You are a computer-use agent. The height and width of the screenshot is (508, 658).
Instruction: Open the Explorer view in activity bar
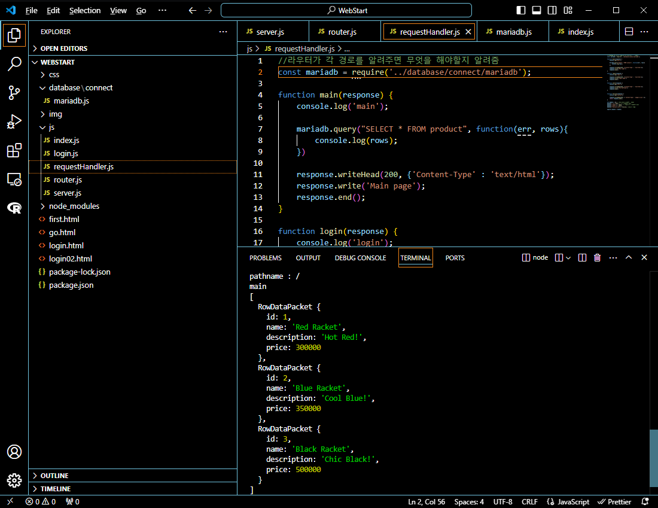click(14, 35)
